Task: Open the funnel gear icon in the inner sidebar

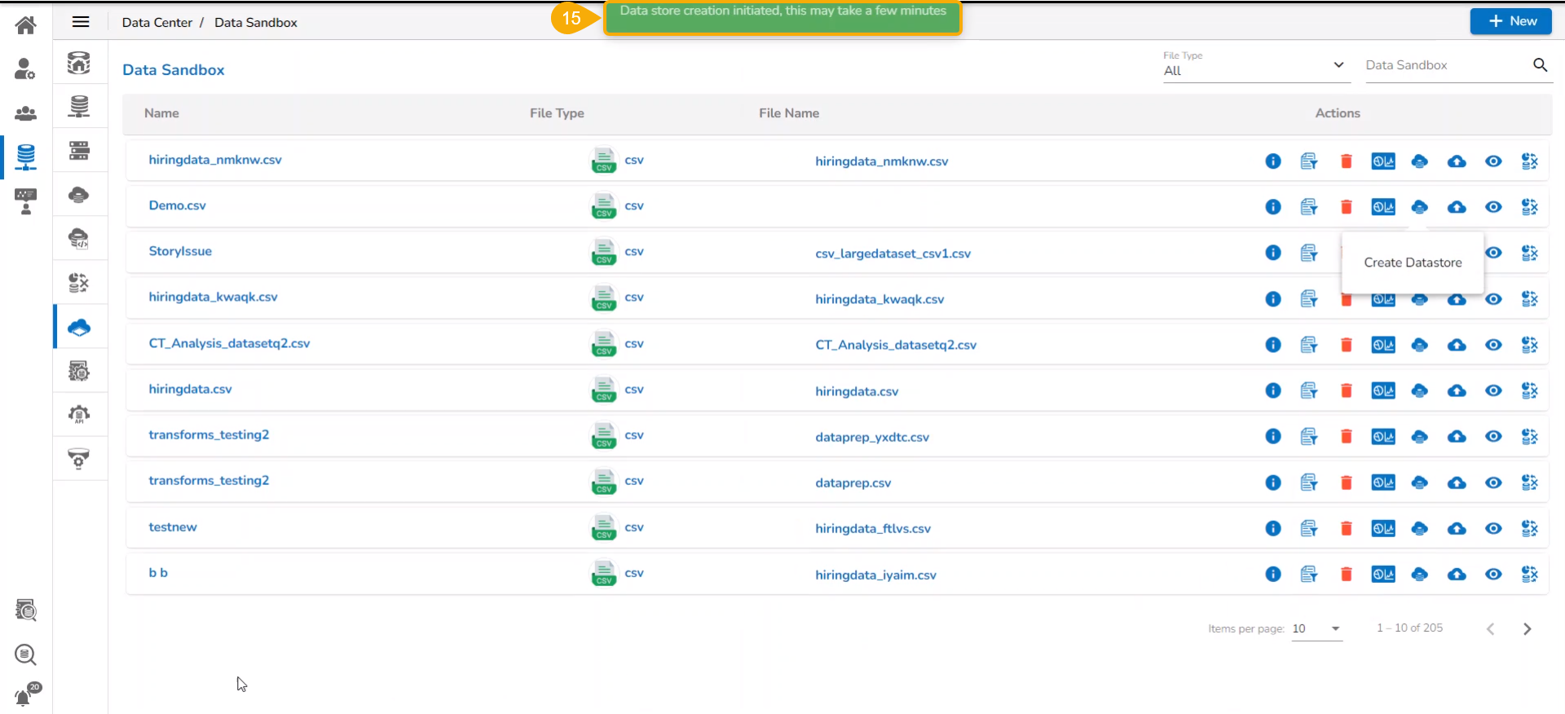Action: click(79, 459)
